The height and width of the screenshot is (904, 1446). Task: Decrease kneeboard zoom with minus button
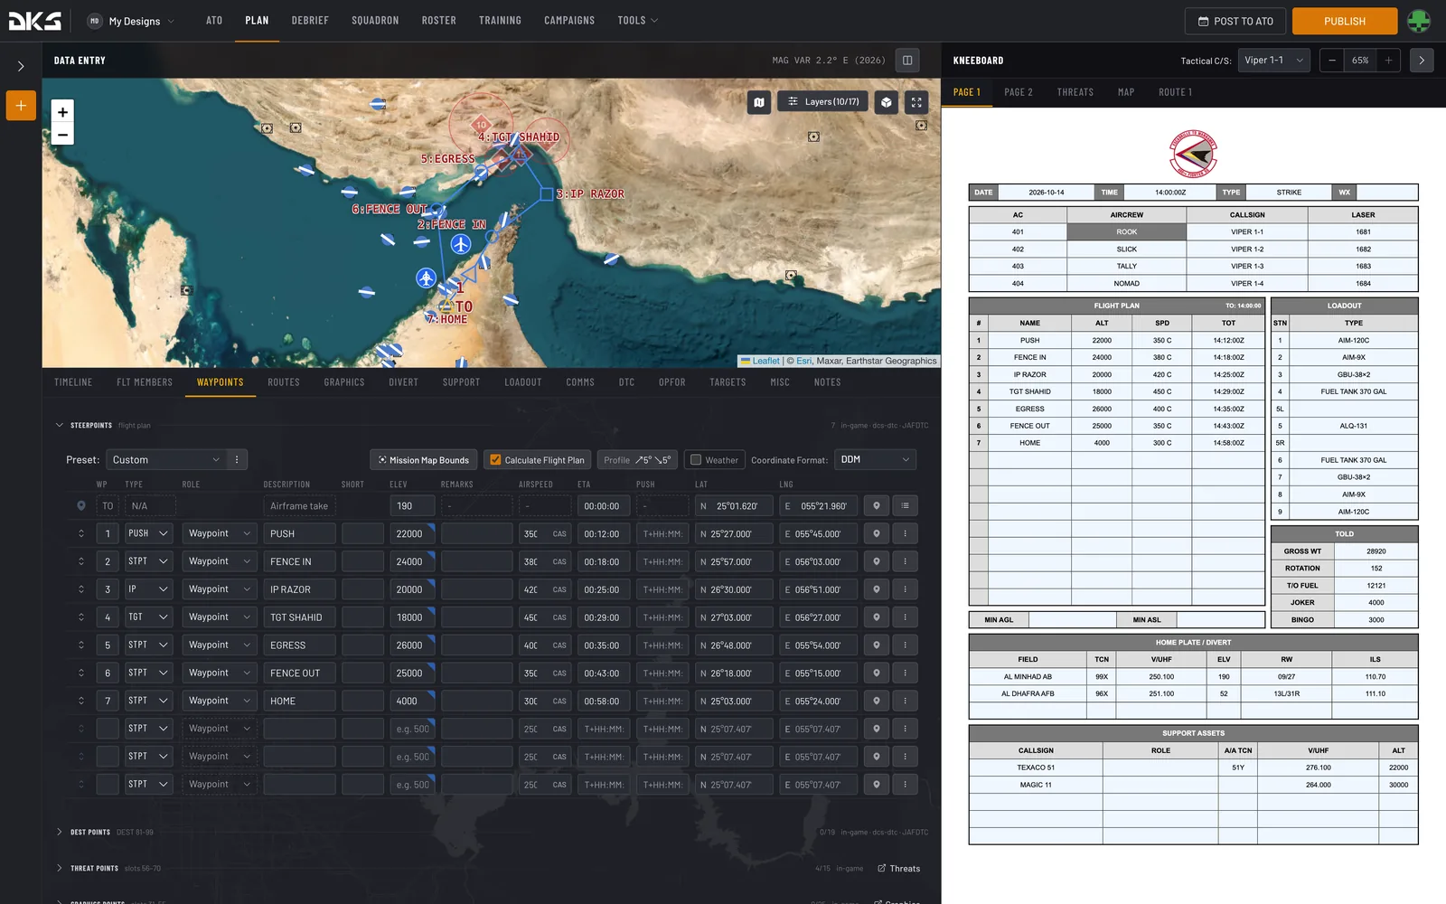(x=1331, y=61)
